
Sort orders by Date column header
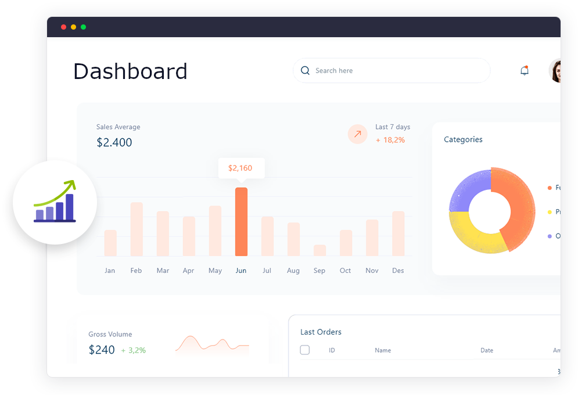tap(487, 350)
